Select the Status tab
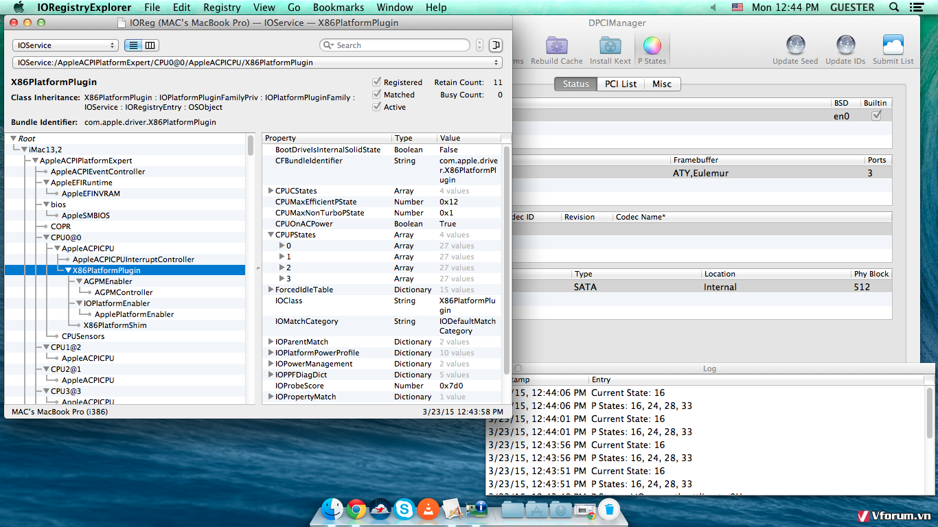This screenshot has width=938, height=527. pos(575,84)
